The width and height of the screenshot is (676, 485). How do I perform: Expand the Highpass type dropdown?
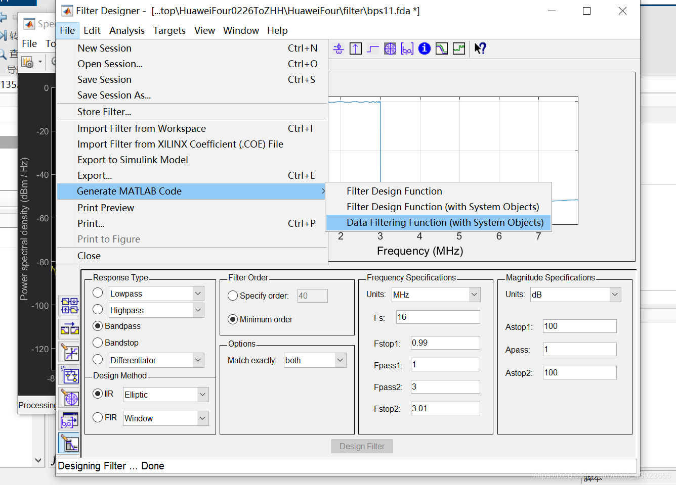198,310
